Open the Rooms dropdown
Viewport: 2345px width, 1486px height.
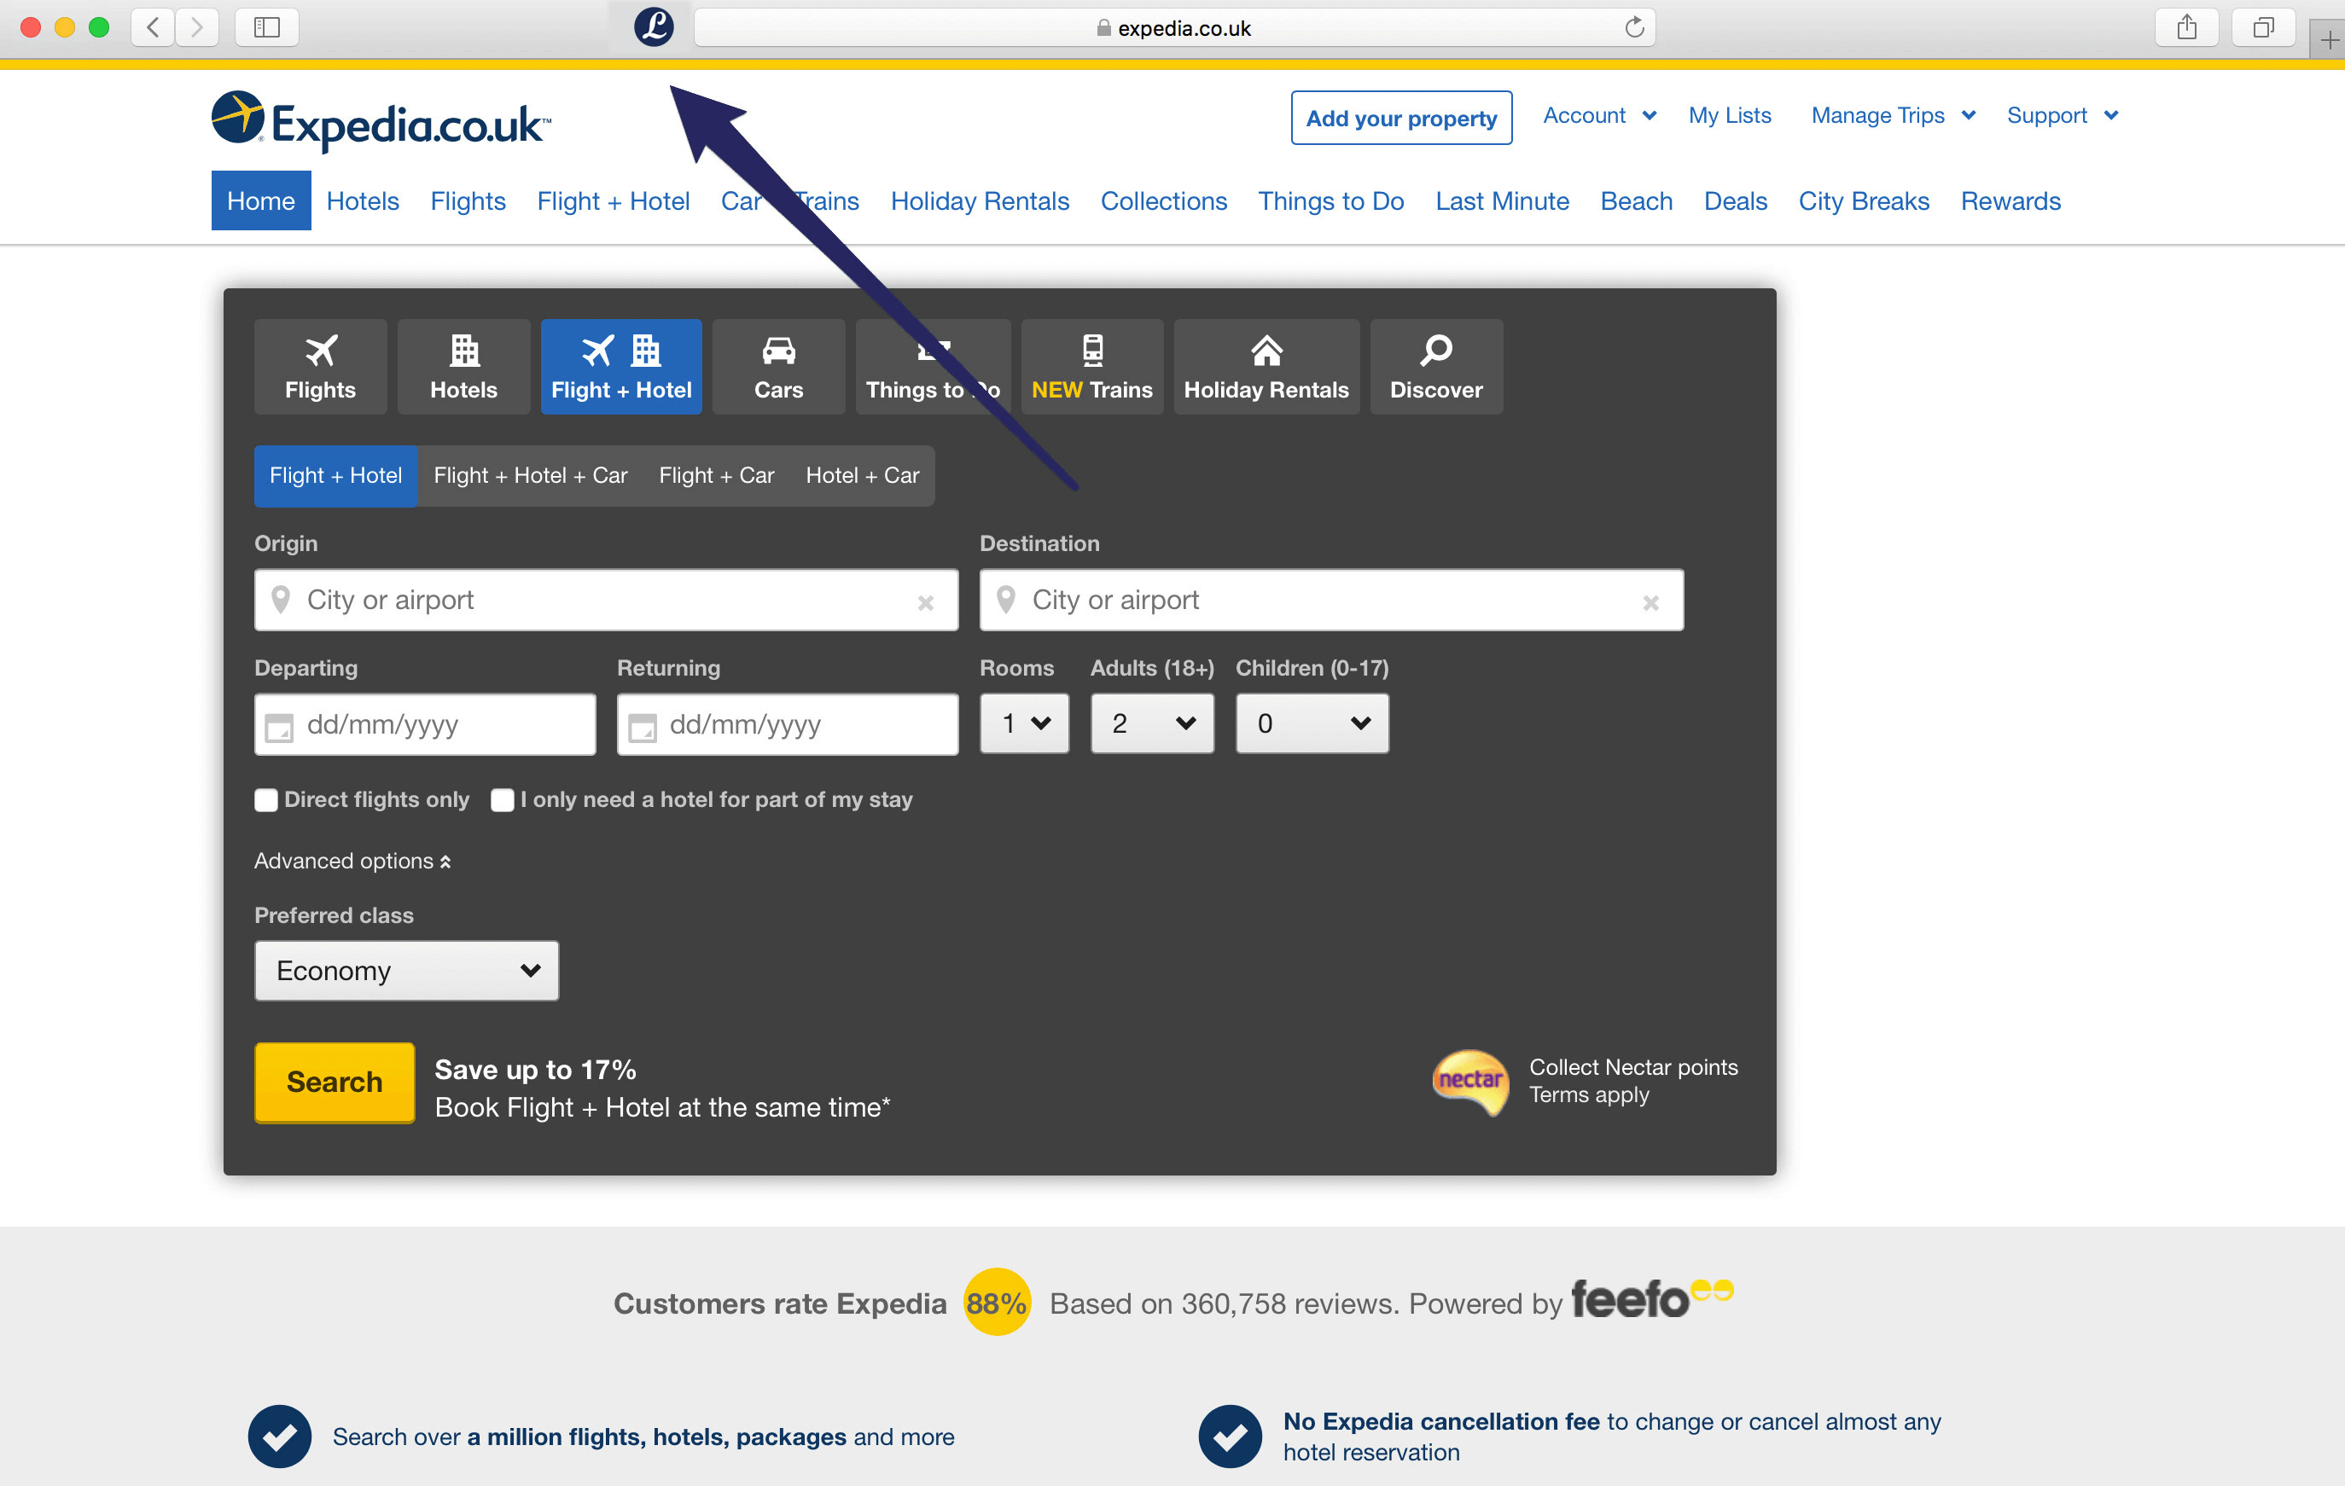(1025, 723)
